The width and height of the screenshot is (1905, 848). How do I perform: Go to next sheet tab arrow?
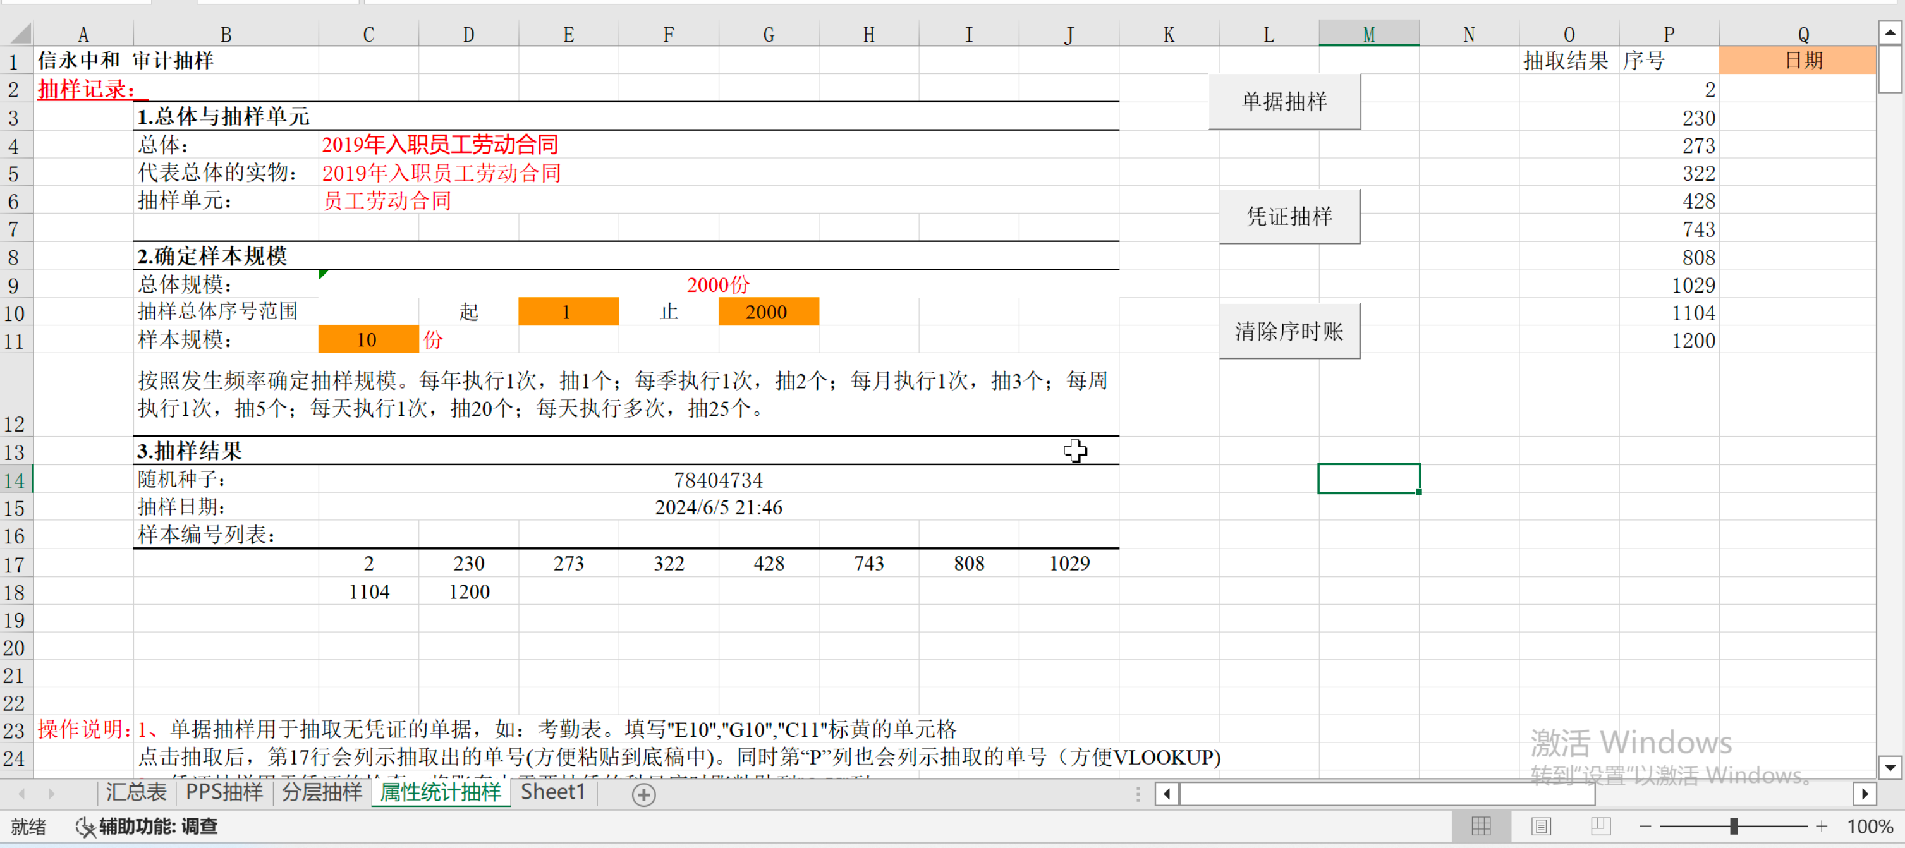(x=51, y=794)
